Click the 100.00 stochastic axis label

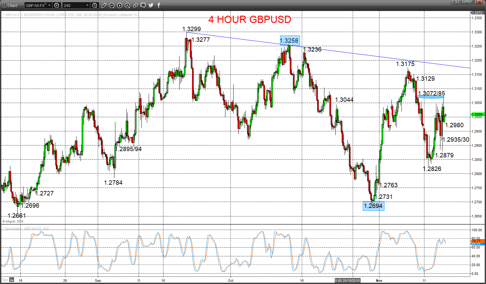tap(478, 230)
